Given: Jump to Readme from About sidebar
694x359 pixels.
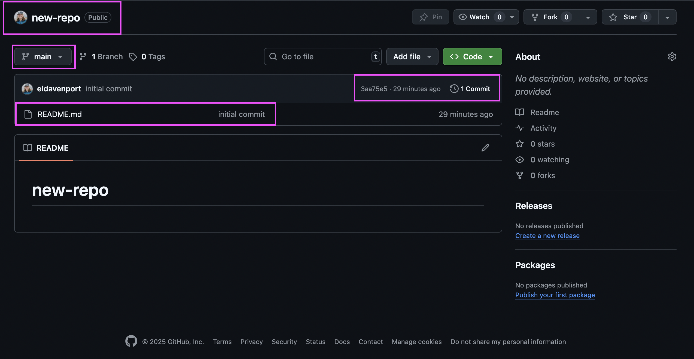Looking at the screenshot, I should 537,112.
